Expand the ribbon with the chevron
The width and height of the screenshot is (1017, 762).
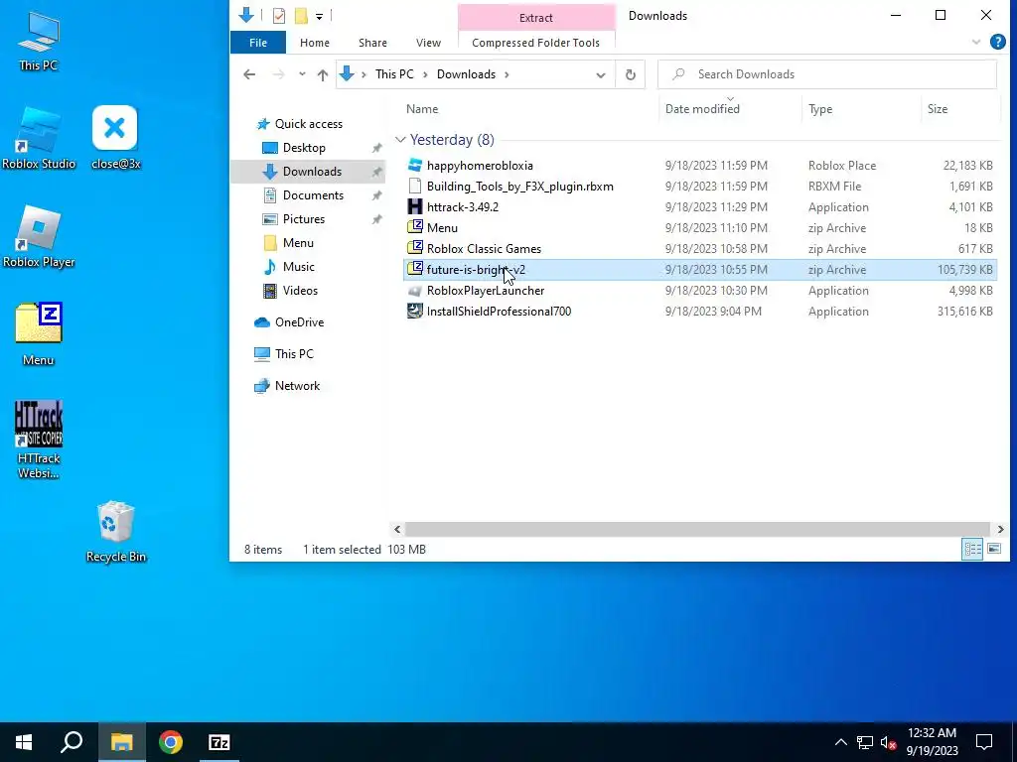pyautogui.click(x=976, y=42)
